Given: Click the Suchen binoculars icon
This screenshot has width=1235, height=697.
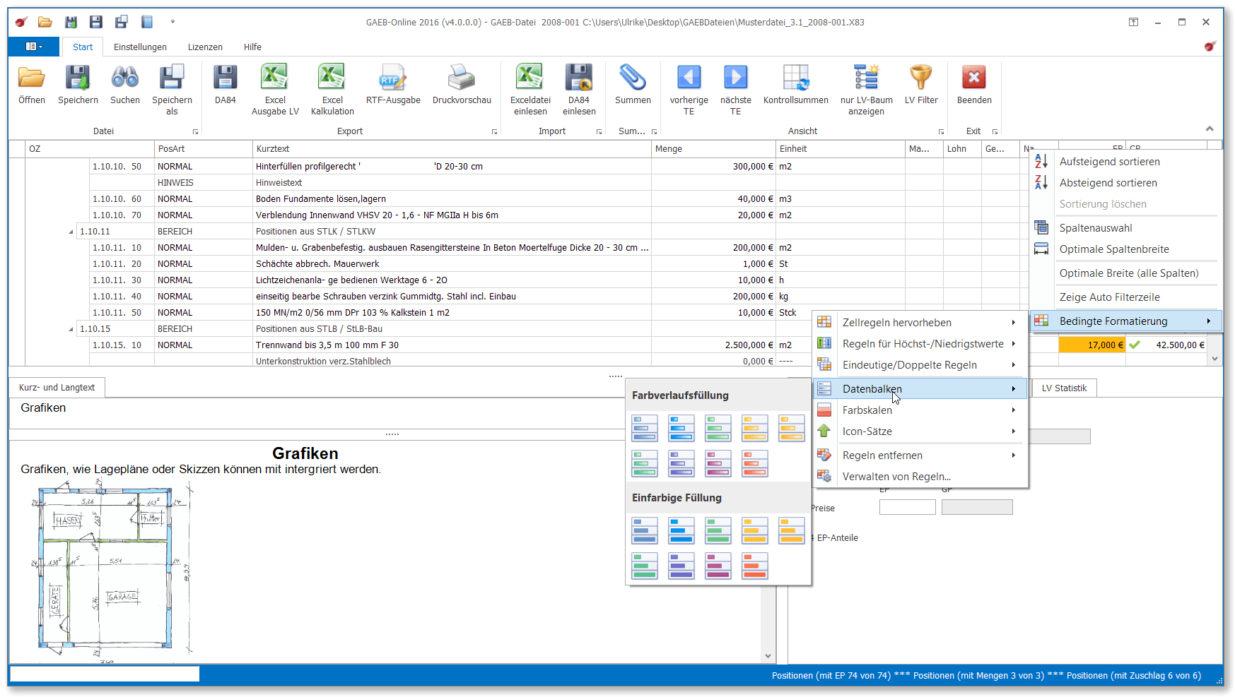Looking at the screenshot, I should 124,78.
